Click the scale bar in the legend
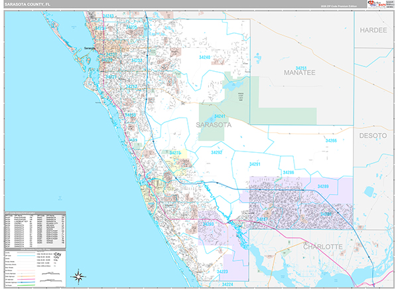 (x=48, y=272)
